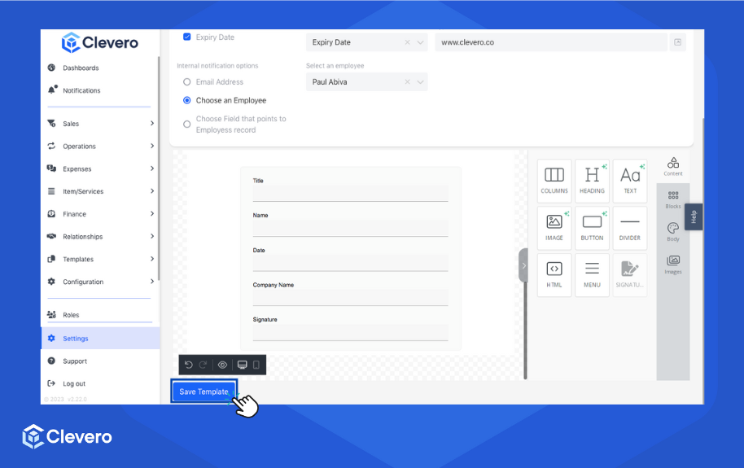Add a Divider content block
Image resolution: width=744 pixels, height=468 pixels.
click(x=630, y=228)
